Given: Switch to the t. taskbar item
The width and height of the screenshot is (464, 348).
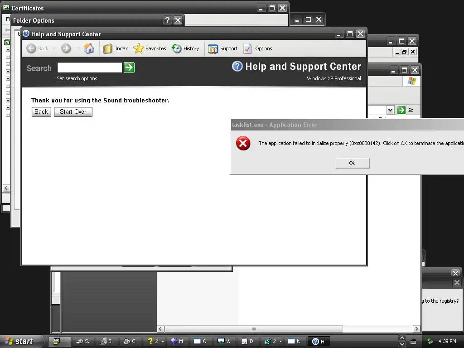Looking at the screenshot, I should tap(295, 342).
